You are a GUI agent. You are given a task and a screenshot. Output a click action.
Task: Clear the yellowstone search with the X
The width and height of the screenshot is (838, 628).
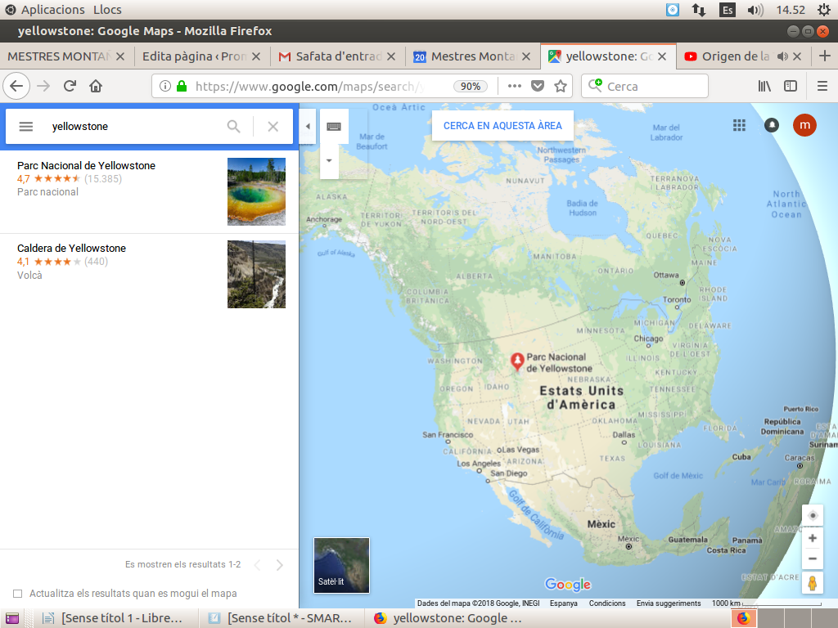(273, 127)
